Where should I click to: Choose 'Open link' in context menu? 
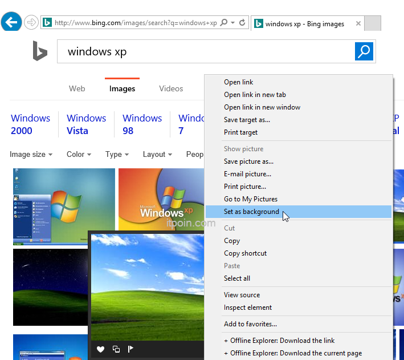pyautogui.click(x=299, y=82)
